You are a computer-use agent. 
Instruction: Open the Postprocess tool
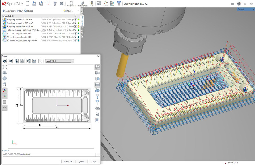pyautogui.click(x=71, y=4)
